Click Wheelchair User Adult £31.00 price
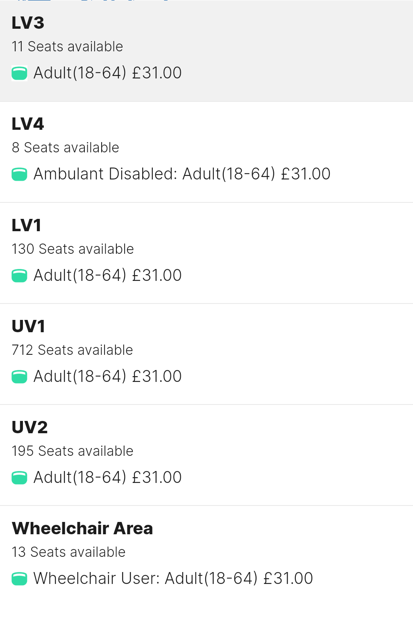The image size is (413, 632). [x=173, y=579]
